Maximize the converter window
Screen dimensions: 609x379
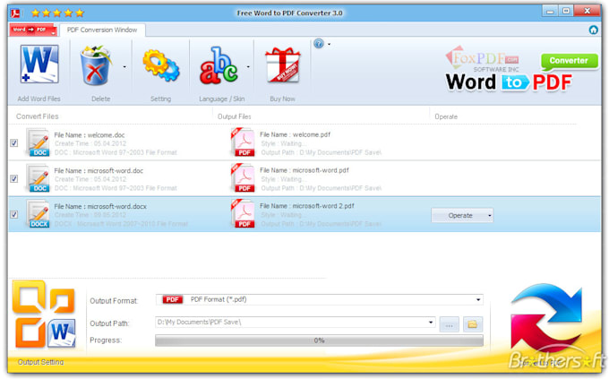point(566,11)
